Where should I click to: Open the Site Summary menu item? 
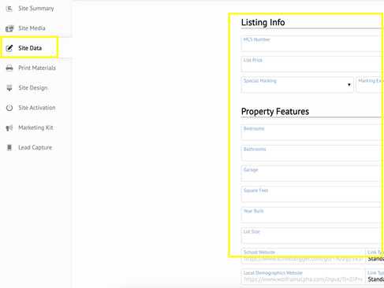point(36,9)
